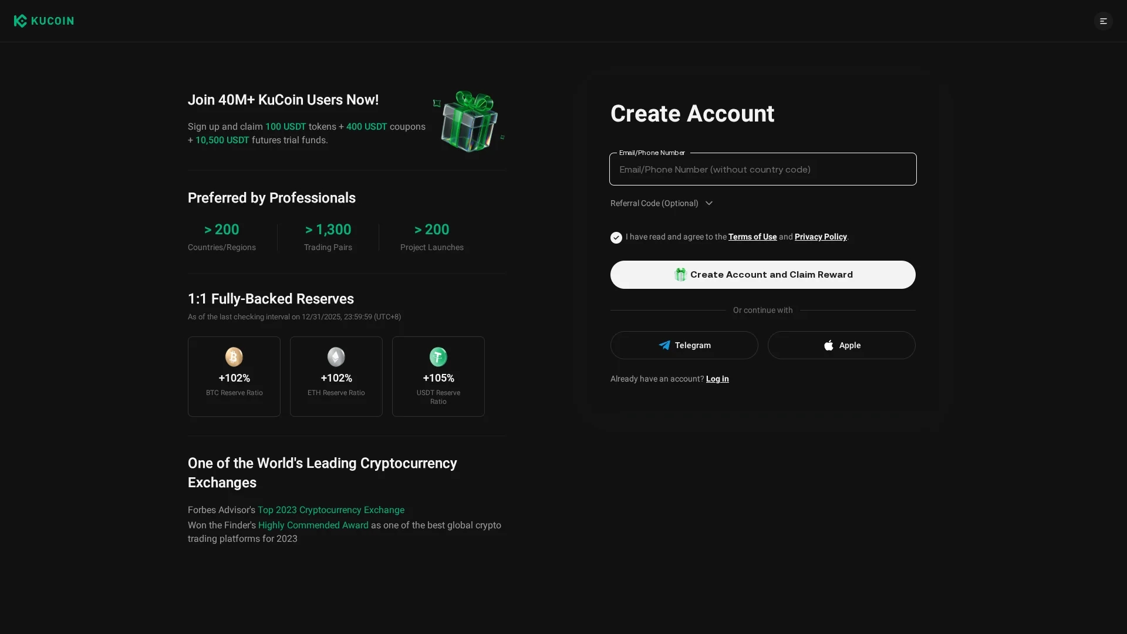Open Highly Commended Award link
Image resolution: width=1127 pixels, height=634 pixels.
(313, 525)
